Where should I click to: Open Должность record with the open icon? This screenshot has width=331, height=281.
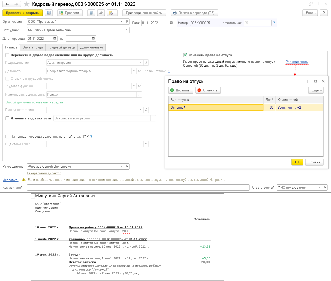click(x=139, y=71)
